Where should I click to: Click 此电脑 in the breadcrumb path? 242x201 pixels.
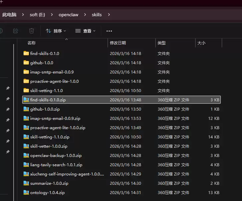9,15
